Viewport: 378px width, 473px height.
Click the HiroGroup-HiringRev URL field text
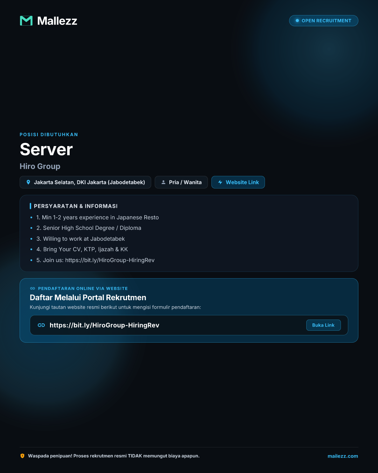104,325
